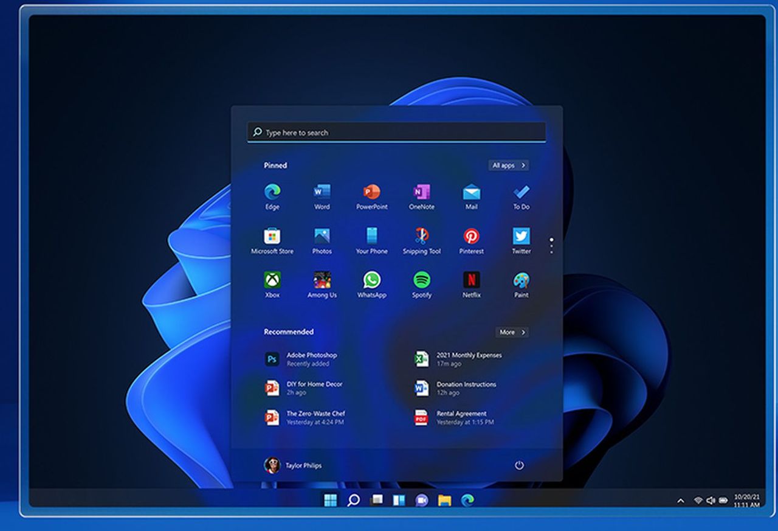Open the Paint app
Viewport: 778px width, 531px height.
click(521, 285)
